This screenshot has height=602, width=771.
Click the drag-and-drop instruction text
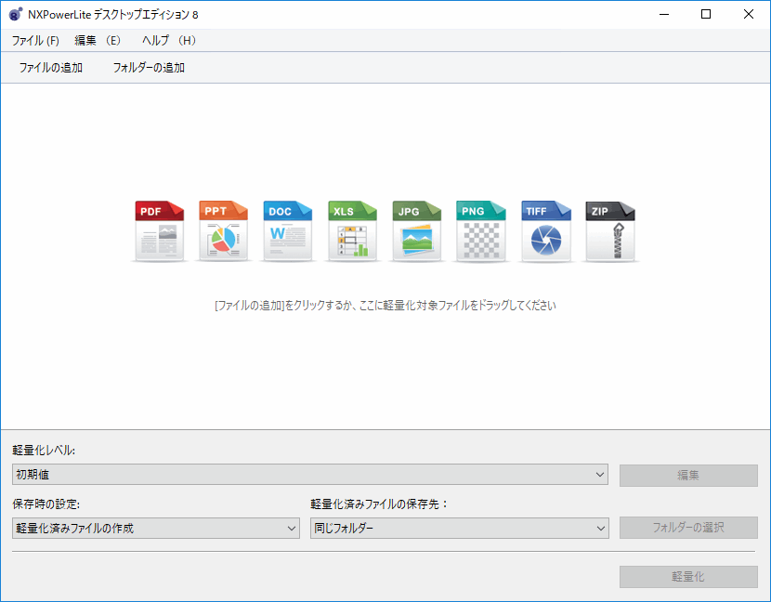(x=385, y=306)
